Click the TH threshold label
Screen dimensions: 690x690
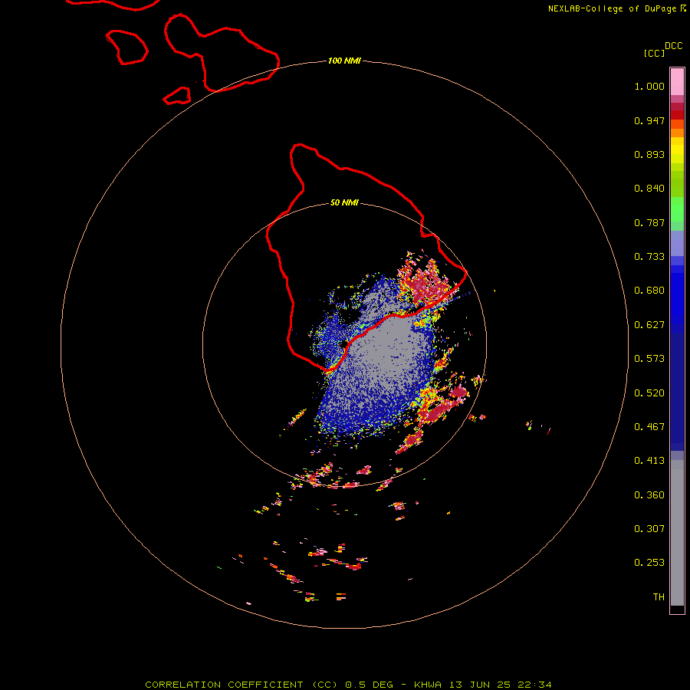[x=659, y=597]
